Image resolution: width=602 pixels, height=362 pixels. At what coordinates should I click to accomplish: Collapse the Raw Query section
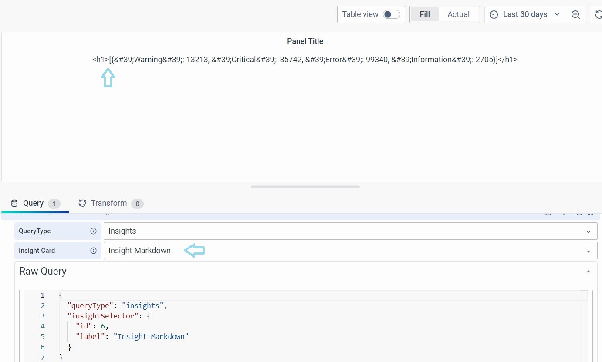coord(588,271)
